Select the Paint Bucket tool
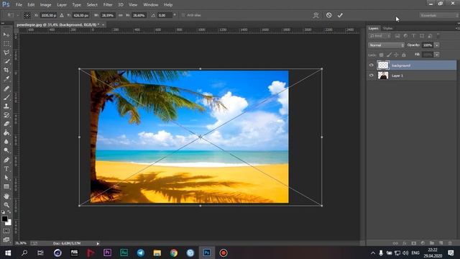 pos(6,132)
